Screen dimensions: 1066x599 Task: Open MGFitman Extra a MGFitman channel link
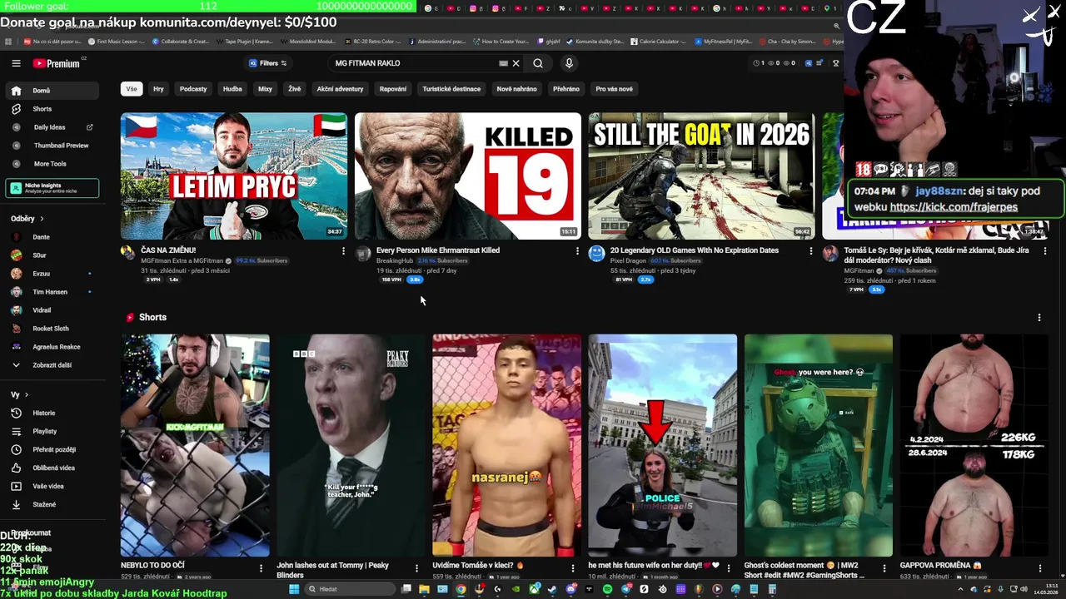[182, 260]
